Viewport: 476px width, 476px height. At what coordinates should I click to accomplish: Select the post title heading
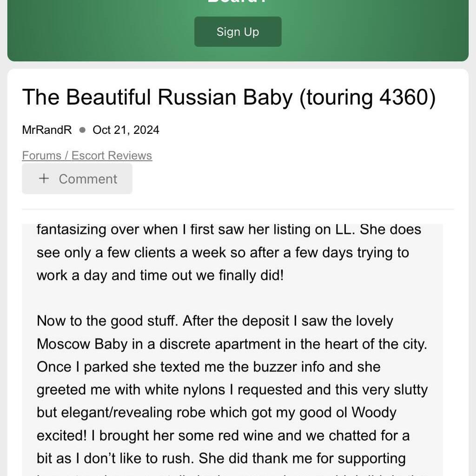229,97
